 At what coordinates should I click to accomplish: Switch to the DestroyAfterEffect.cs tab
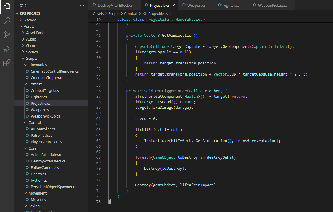tap(115, 6)
